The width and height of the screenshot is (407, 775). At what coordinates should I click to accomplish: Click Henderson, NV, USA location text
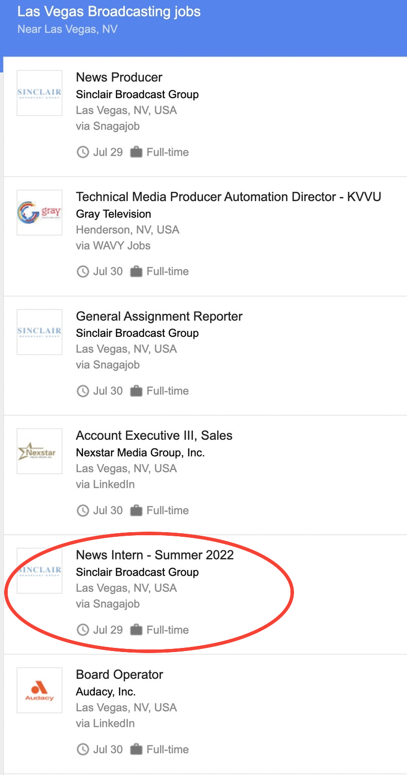[x=127, y=230]
